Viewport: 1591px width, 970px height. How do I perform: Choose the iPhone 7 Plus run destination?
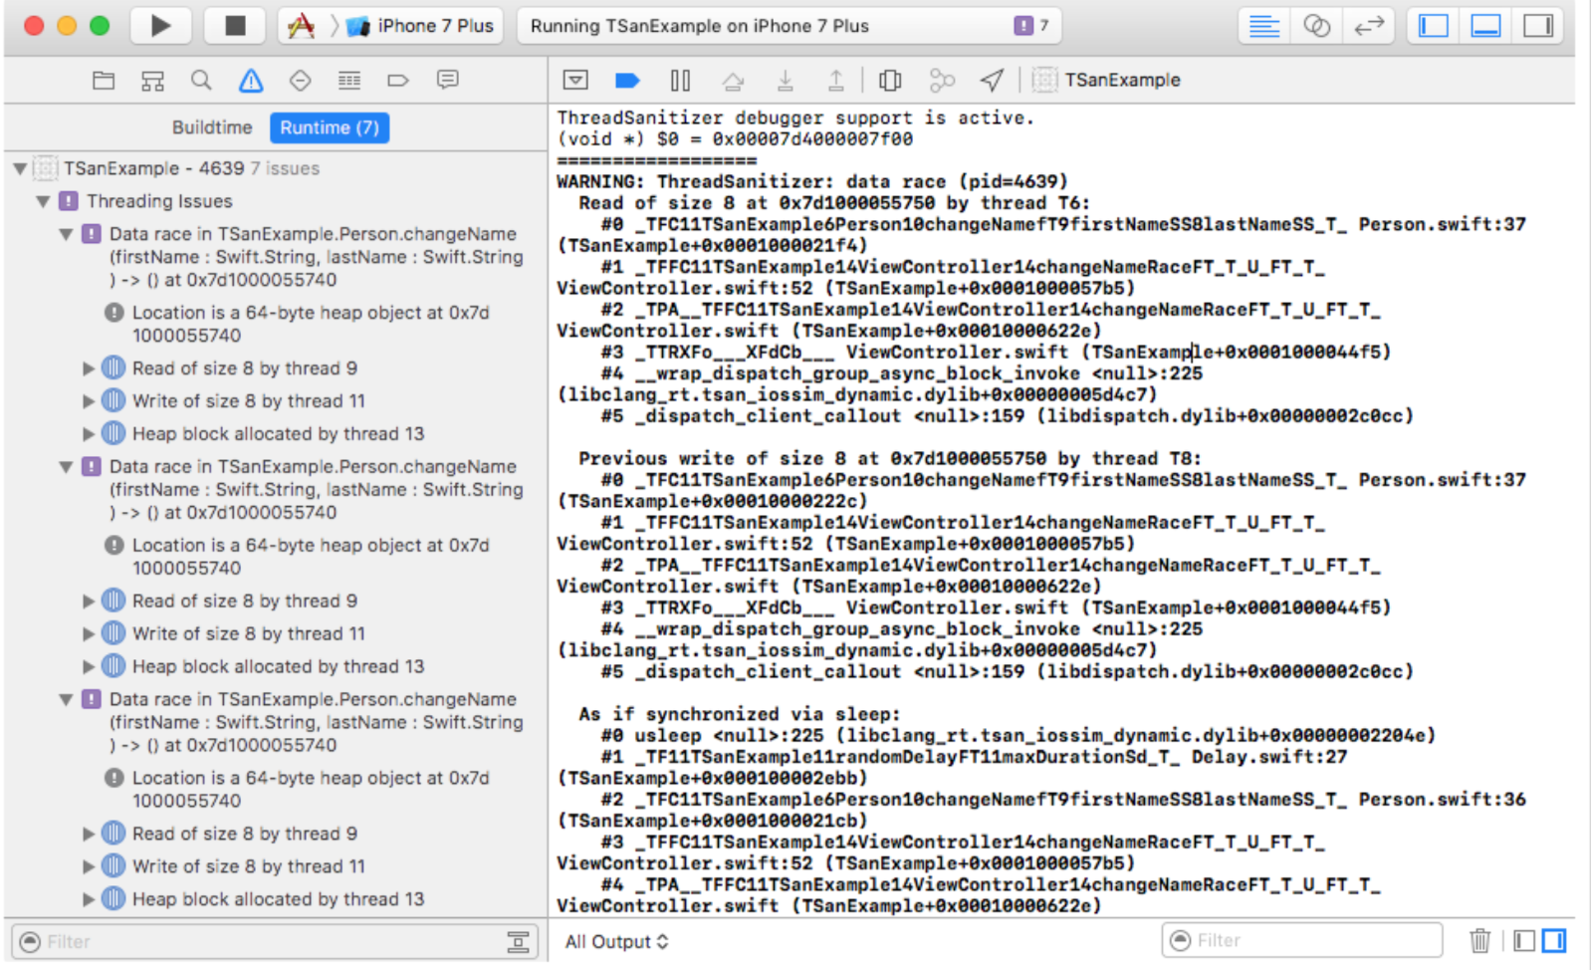(420, 26)
